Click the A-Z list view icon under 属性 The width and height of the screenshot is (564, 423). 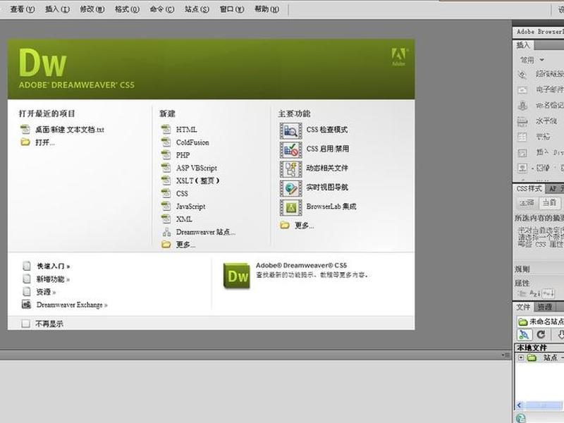click(x=534, y=293)
